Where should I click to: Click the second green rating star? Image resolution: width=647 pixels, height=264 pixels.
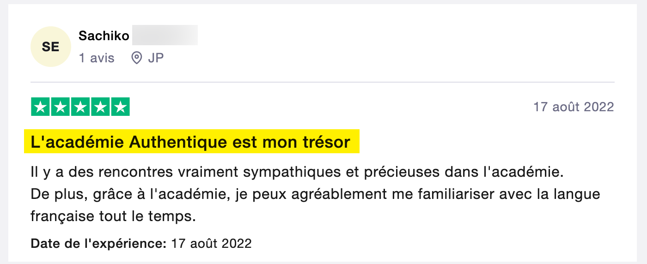(x=61, y=107)
